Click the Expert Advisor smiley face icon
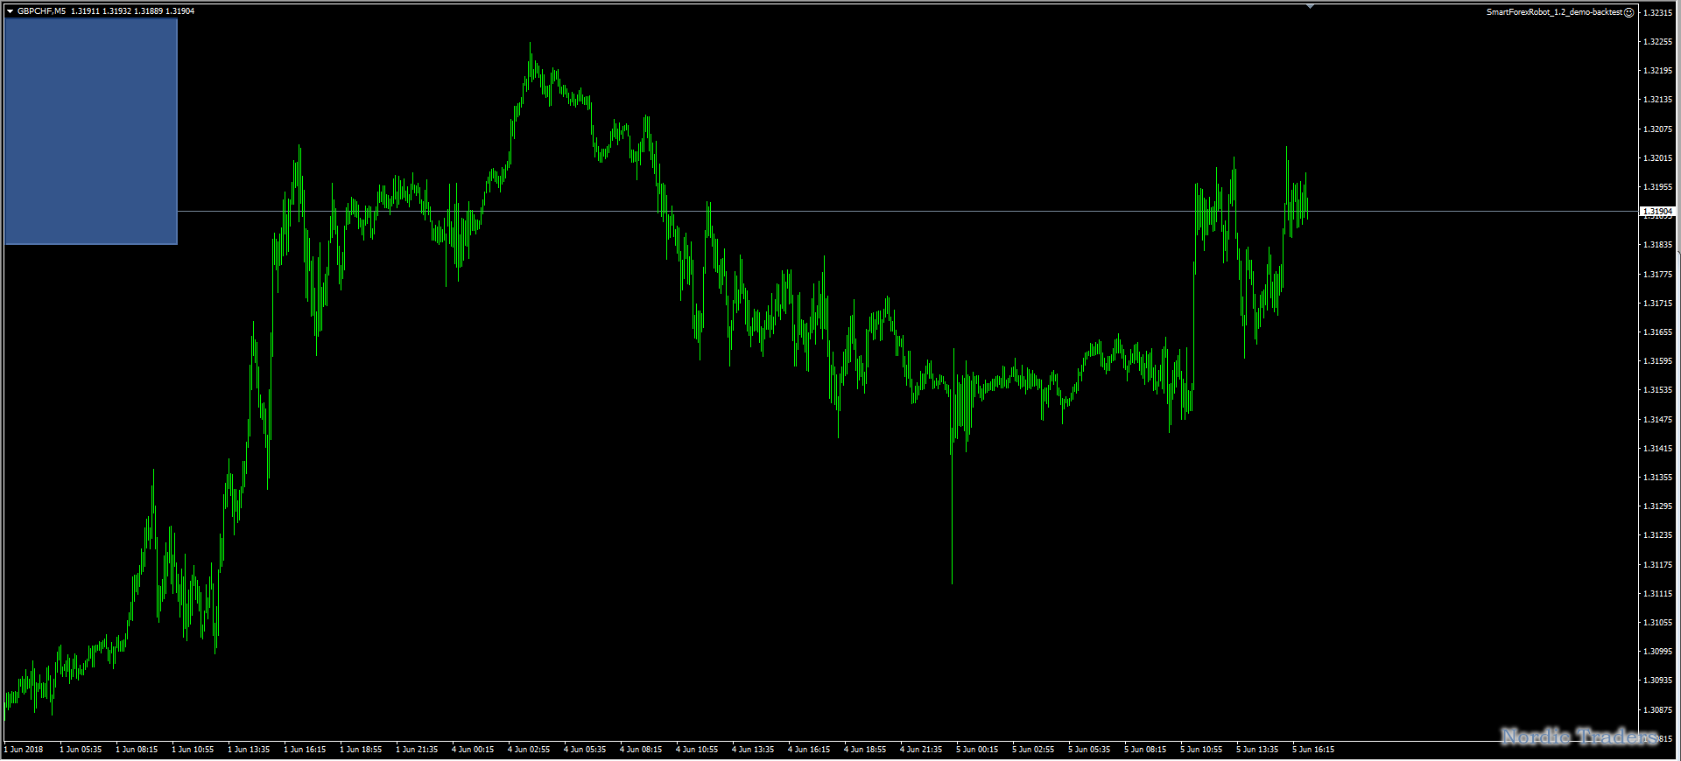The width and height of the screenshot is (1681, 761). 1628,12
